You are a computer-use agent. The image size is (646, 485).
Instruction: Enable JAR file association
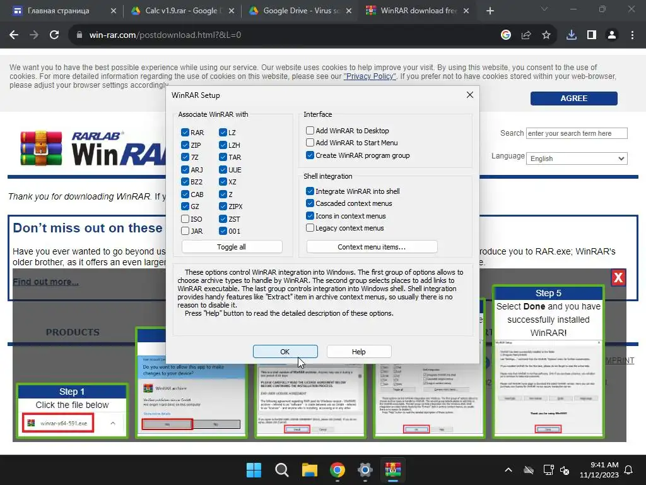tap(185, 231)
